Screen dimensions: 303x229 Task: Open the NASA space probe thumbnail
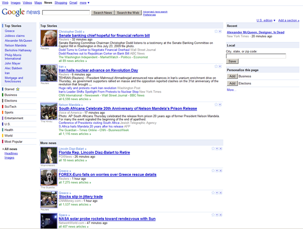[x=49, y=221]
